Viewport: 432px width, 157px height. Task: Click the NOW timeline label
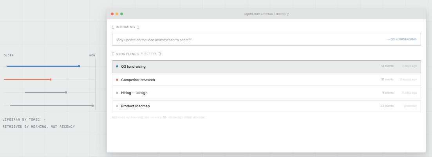click(92, 55)
